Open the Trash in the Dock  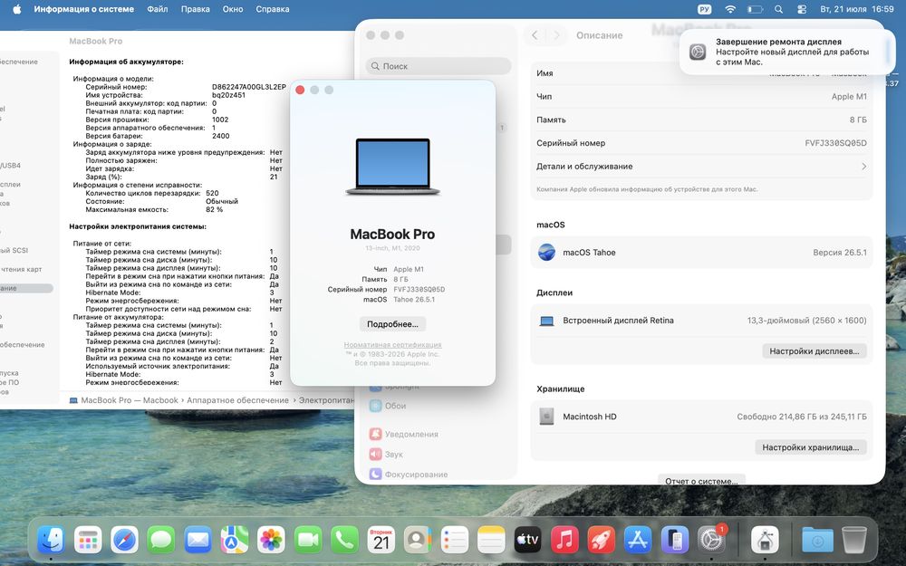point(854,540)
